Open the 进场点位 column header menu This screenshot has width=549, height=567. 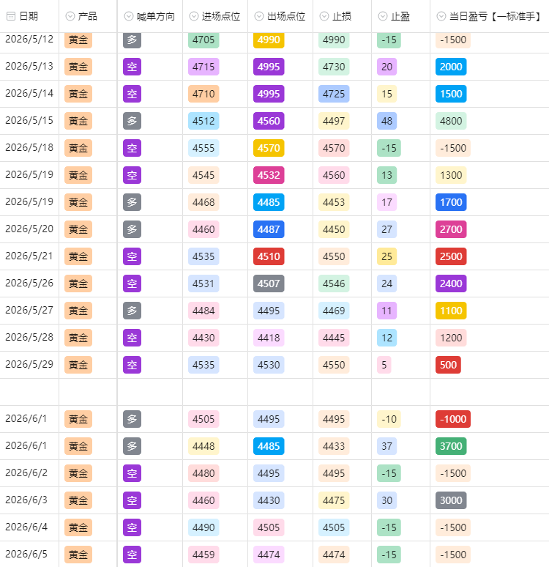[215, 16]
